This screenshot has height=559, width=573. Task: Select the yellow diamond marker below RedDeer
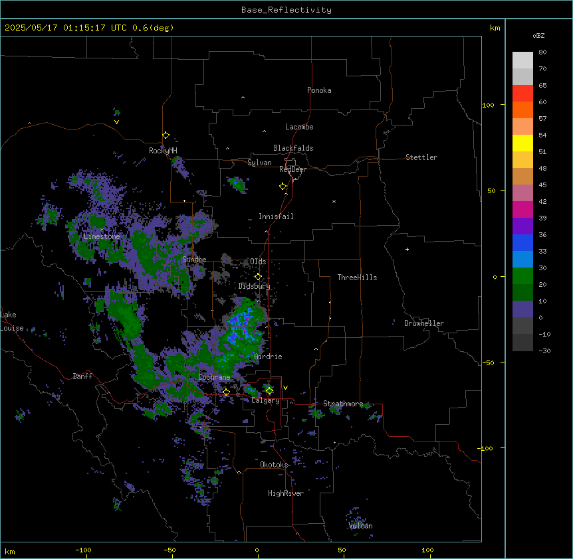point(283,187)
